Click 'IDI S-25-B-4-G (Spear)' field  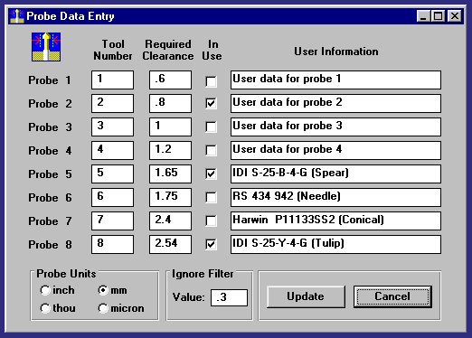335,174
